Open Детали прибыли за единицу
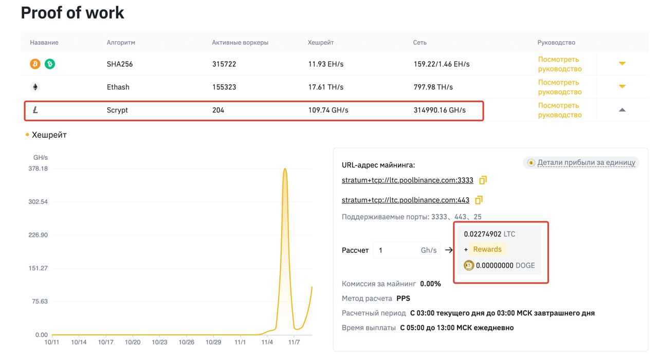 586,163
